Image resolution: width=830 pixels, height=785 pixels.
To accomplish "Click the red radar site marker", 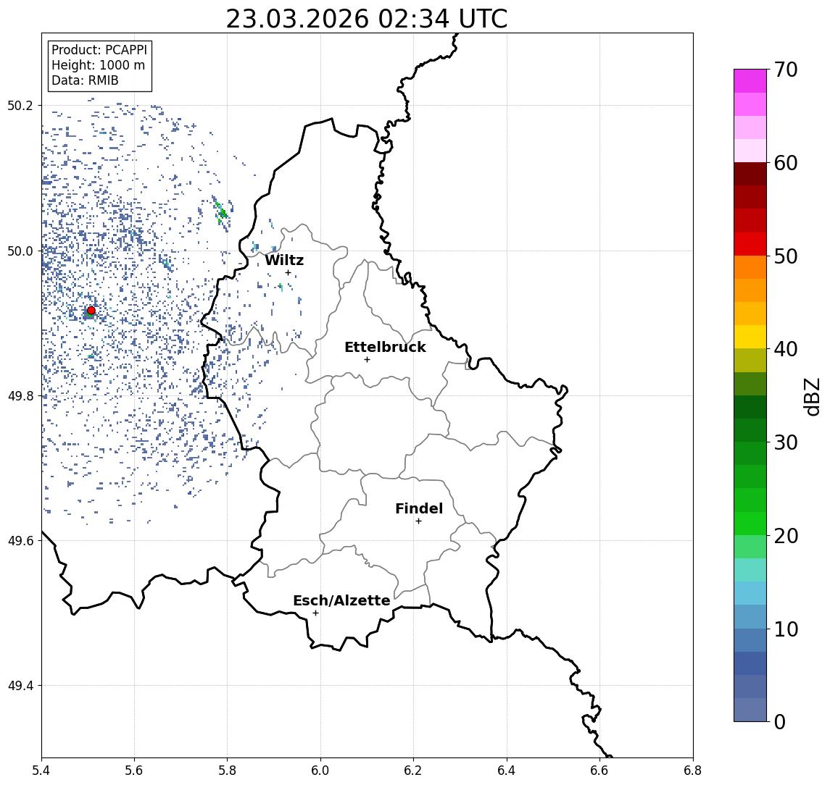I will point(91,311).
